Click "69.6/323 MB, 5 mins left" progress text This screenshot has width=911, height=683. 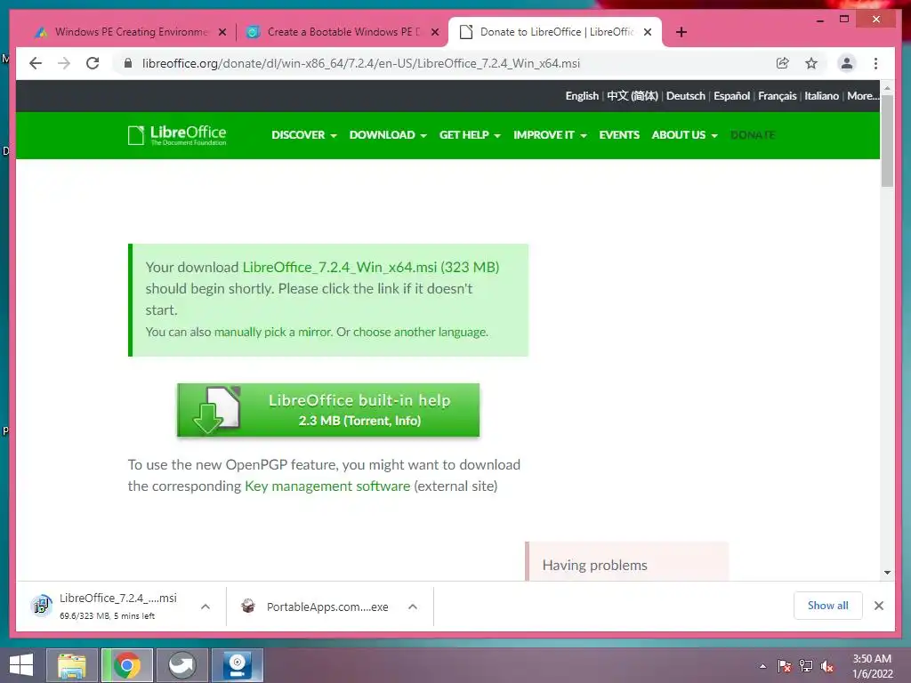107,615
